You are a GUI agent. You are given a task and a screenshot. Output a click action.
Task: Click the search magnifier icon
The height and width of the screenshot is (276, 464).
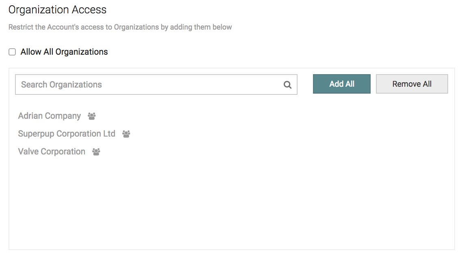click(287, 85)
